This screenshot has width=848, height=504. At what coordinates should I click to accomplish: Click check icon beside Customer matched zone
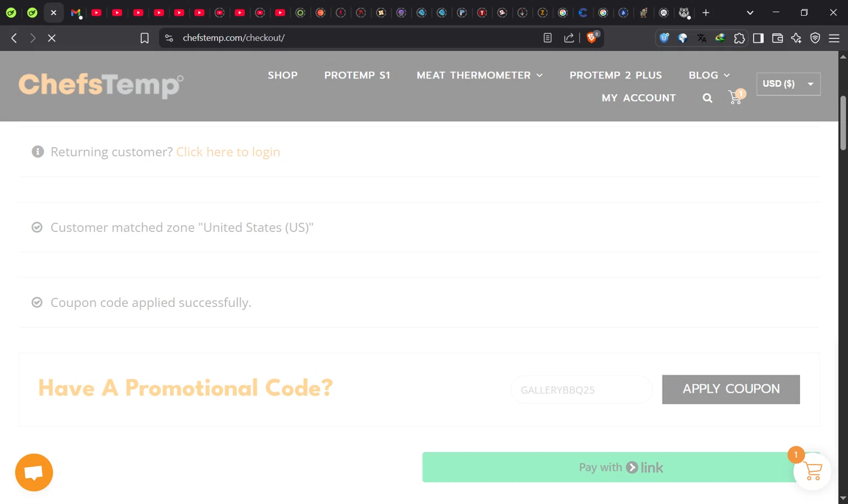(37, 227)
